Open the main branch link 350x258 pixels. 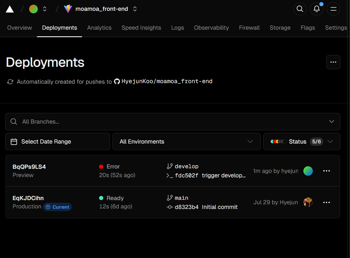[182, 198]
